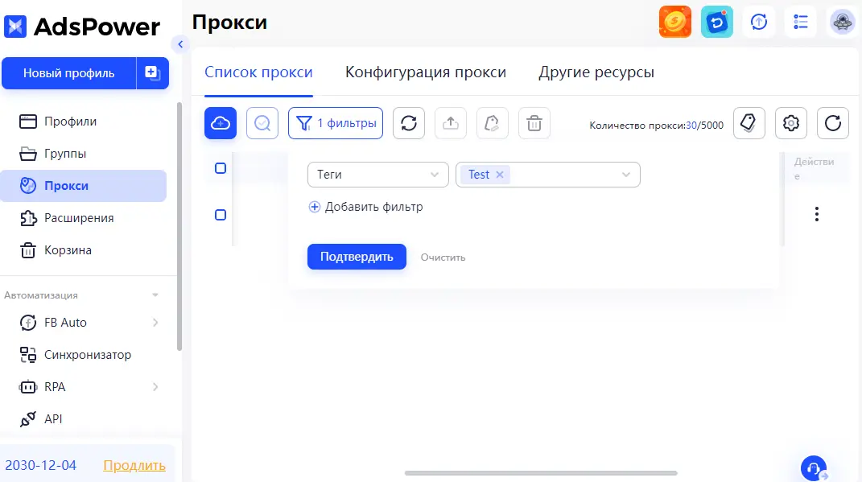The width and height of the screenshot is (862, 482).
Task: Click the upload update icon in header
Action: (x=759, y=22)
